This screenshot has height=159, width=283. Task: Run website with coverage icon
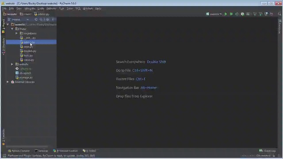pyautogui.click(x=237, y=14)
